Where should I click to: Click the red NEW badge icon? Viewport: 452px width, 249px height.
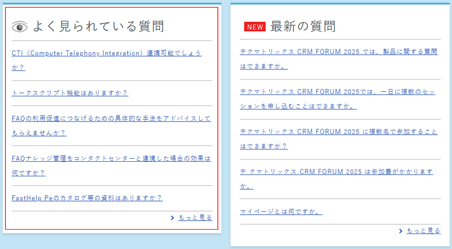click(255, 27)
